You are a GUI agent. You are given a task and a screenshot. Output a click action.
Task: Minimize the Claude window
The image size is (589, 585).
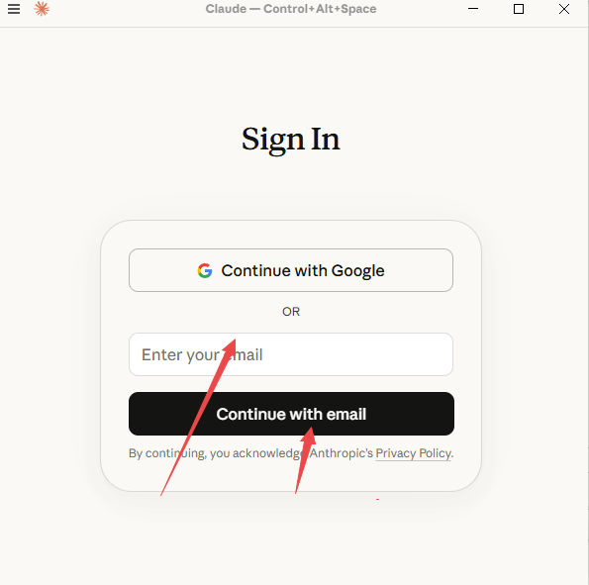tap(473, 9)
